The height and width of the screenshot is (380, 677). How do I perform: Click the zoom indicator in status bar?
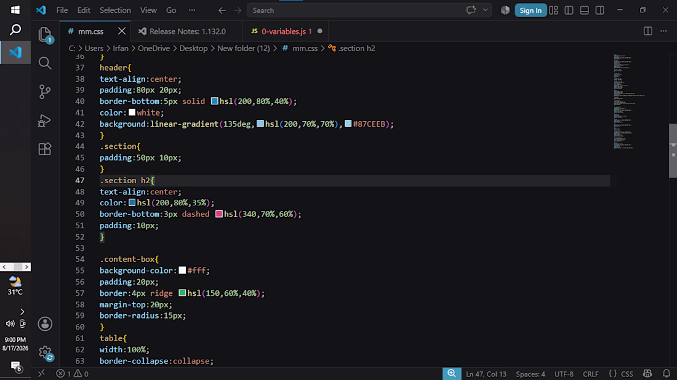(452, 373)
